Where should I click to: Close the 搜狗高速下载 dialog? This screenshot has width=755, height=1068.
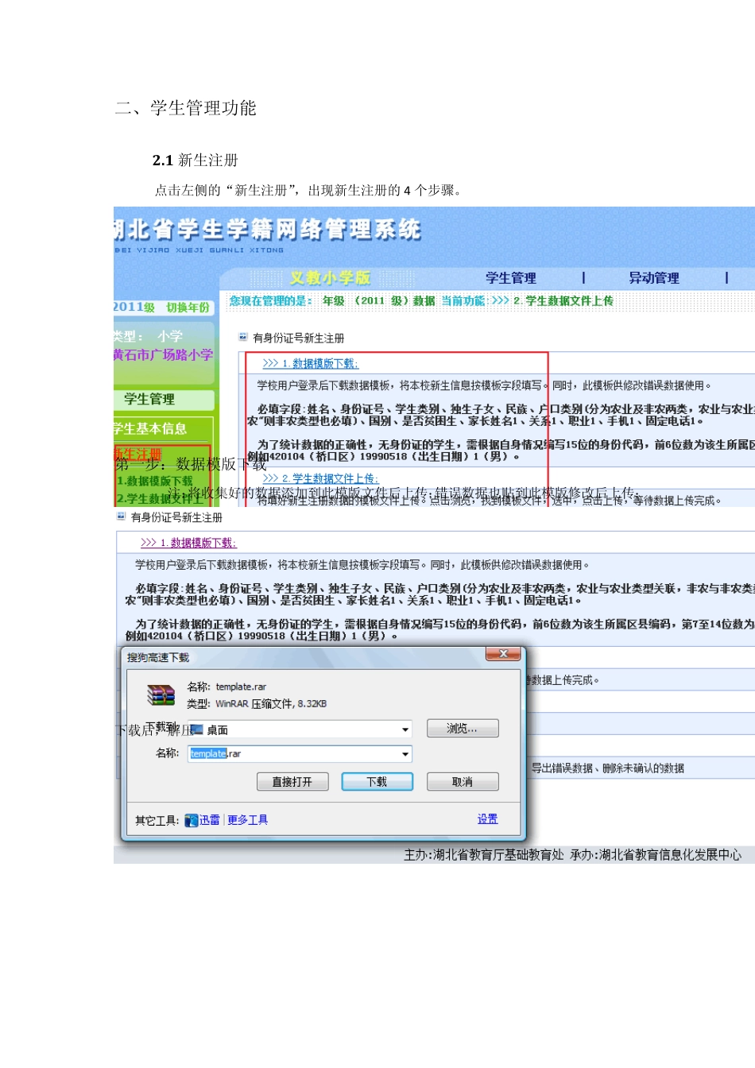(503, 654)
